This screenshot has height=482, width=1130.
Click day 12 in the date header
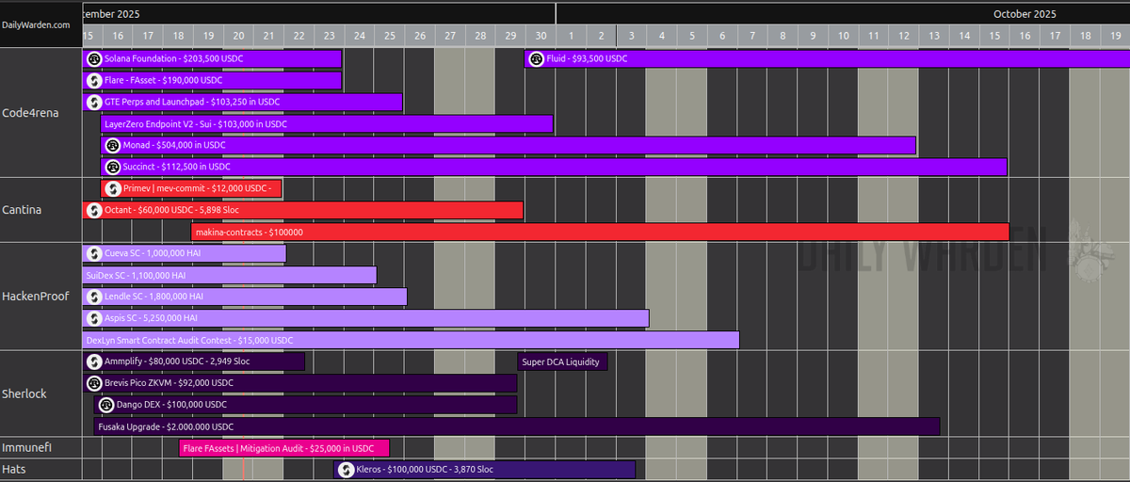click(x=904, y=36)
